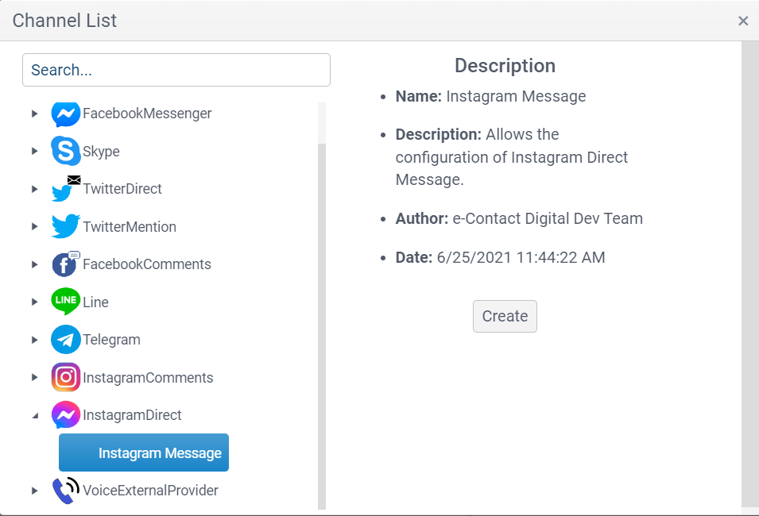Select the VoiceExternalProvider label
The image size is (759, 516).
pyautogui.click(x=150, y=491)
